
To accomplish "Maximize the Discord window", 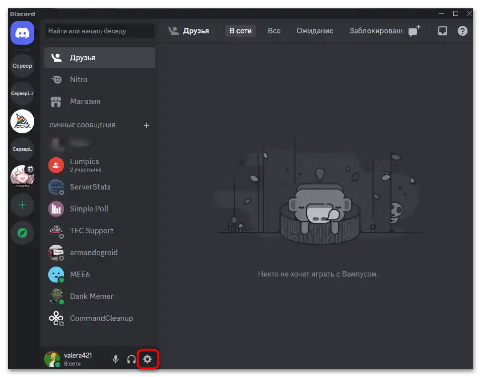I will pyautogui.click(x=456, y=13).
